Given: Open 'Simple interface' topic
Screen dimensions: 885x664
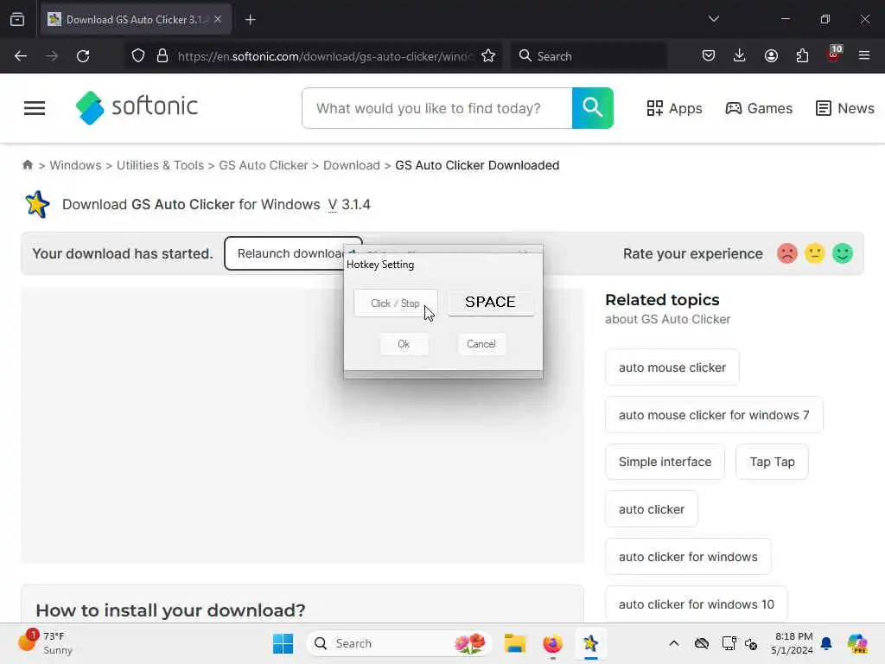Looking at the screenshot, I should point(665,462).
